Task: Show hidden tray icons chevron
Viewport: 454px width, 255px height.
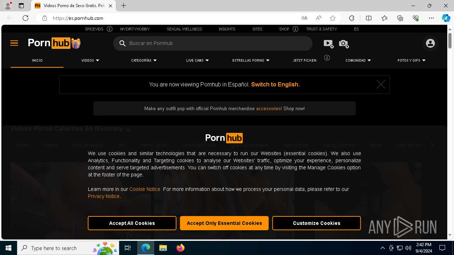Action: (x=382, y=248)
